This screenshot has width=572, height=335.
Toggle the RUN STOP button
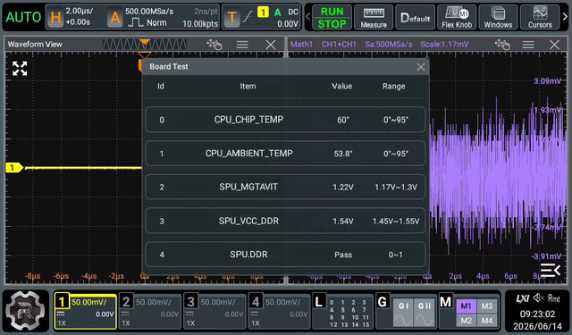tap(332, 17)
